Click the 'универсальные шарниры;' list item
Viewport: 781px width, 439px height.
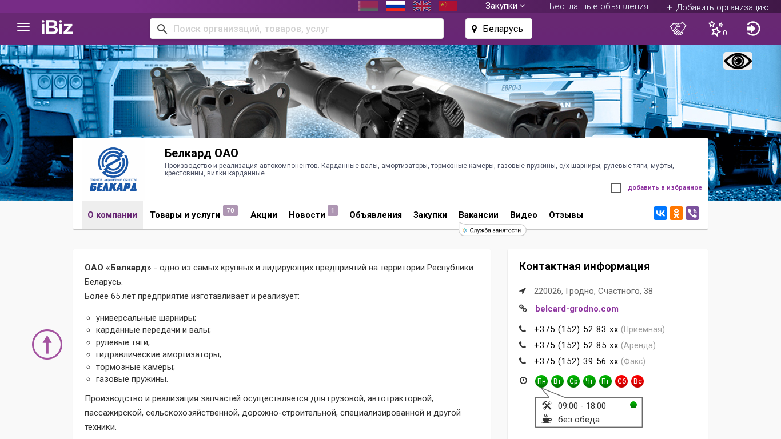click(x=146, y=318)
